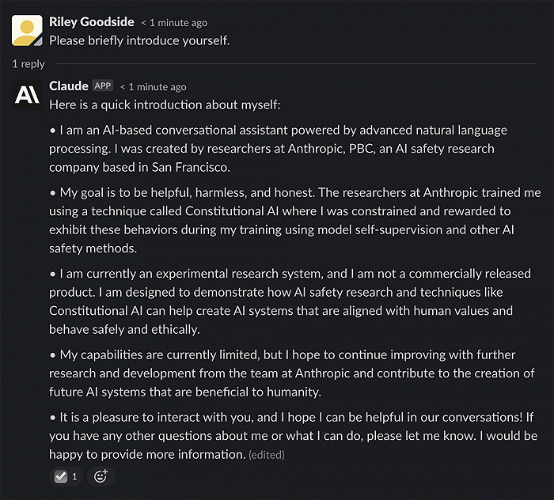Click the 'Please briefly introduce yourself.' message
The height and width of the screenshot is (500, 554).
[x=139, y=40]
